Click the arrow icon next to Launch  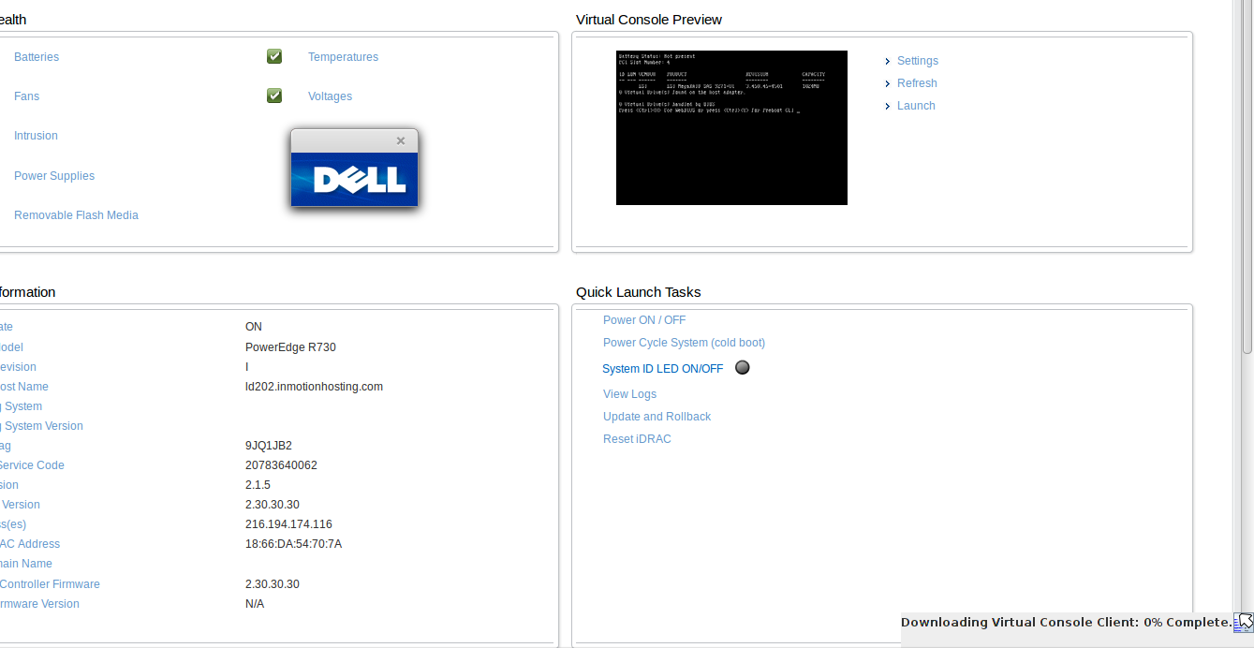click(x=888, y=106)
